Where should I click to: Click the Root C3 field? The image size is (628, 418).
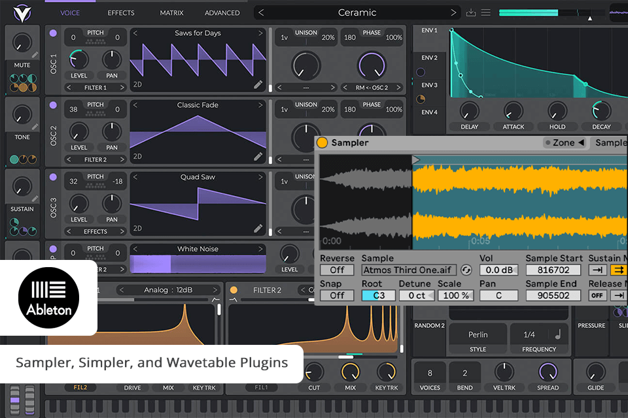(379, 296)
